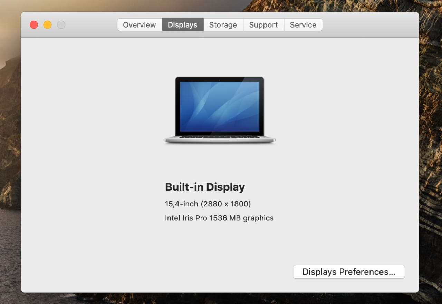
Task: Click the desktop wallpaper left of the window
Action: 10,138
